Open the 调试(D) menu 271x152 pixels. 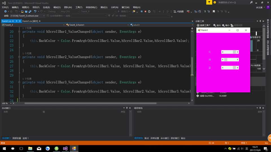click(57, 7)
